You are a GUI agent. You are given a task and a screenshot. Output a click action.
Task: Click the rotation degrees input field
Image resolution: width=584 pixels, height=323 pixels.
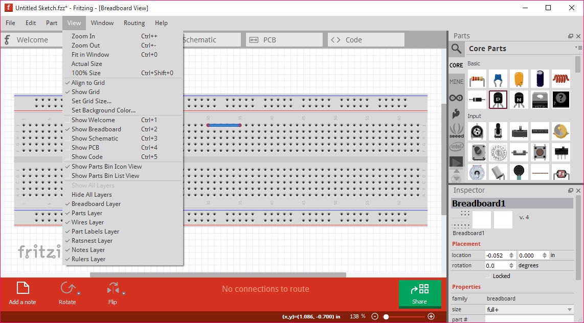pyautogui.click(x=497, y=266)
